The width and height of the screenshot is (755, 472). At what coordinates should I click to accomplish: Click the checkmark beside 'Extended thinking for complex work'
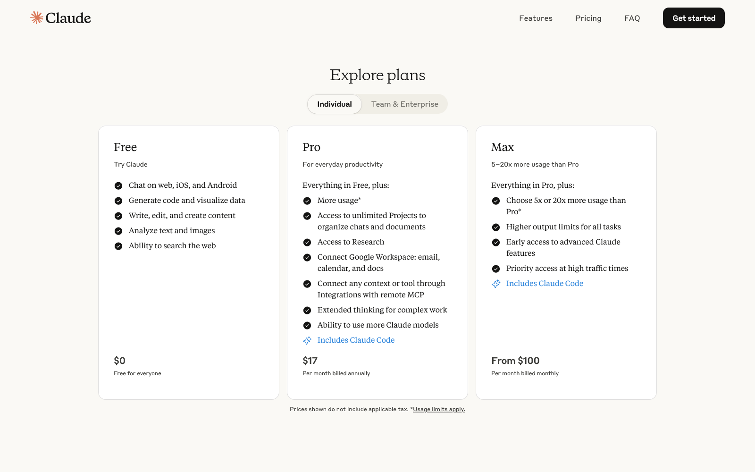pos(307,310)
